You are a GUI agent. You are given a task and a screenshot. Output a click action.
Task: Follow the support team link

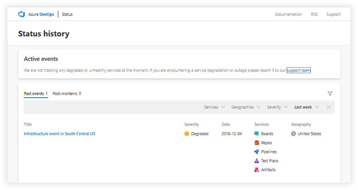(299, 70)
